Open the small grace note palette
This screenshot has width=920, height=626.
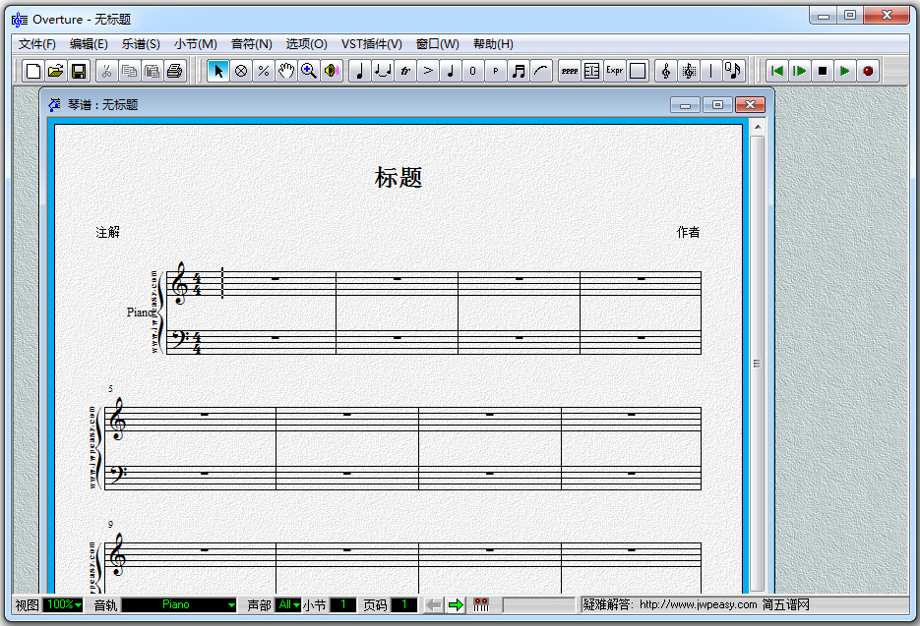tap(451, 71)
